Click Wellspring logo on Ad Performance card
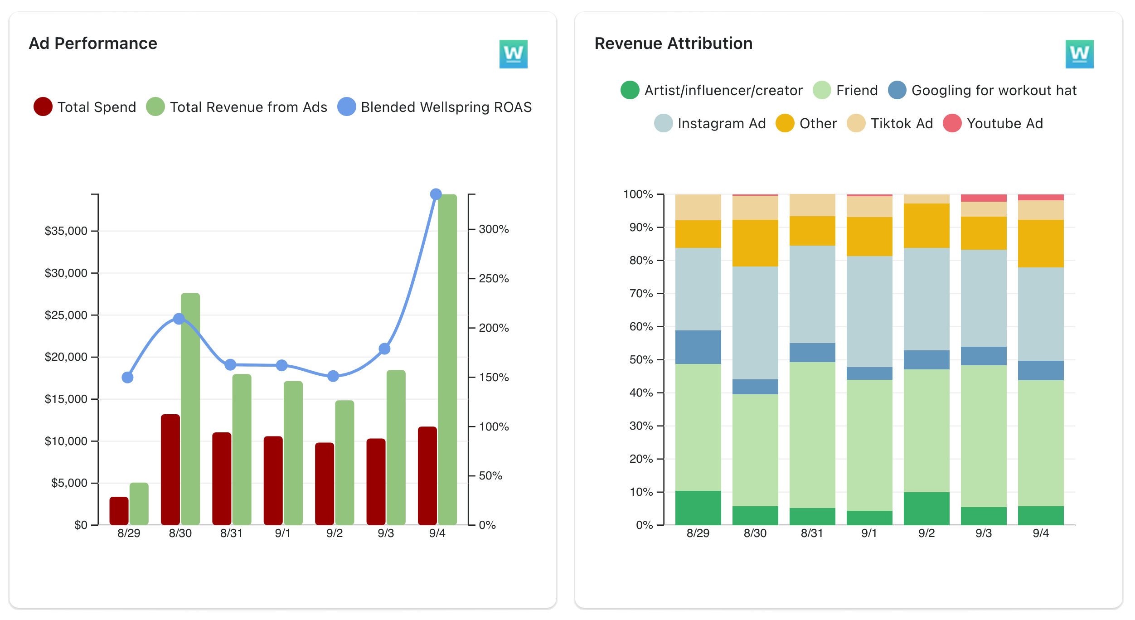This screenshot has width=1135, height=620. pyautogui.click(x=513, y=54)
